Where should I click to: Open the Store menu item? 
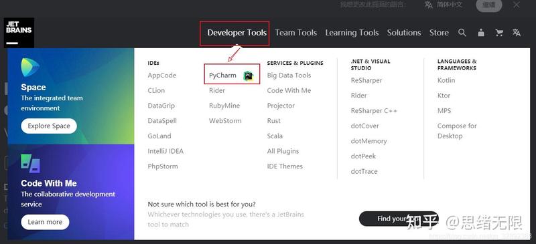coord(439,33)
